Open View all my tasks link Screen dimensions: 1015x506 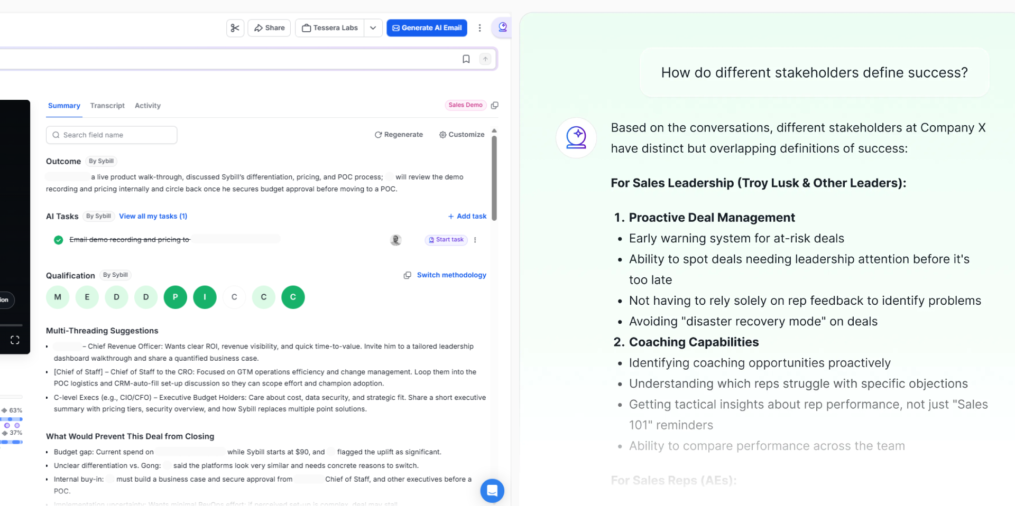coord(153,216)
